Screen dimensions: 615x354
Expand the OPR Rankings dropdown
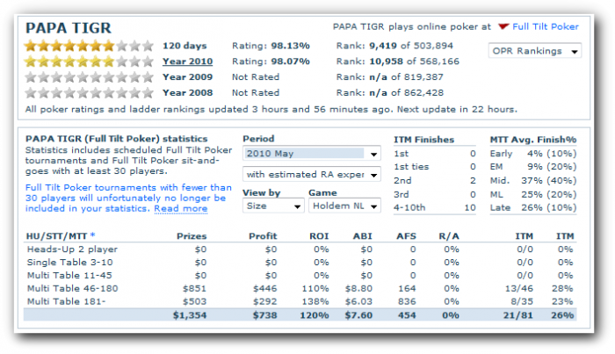pos(534,51)
